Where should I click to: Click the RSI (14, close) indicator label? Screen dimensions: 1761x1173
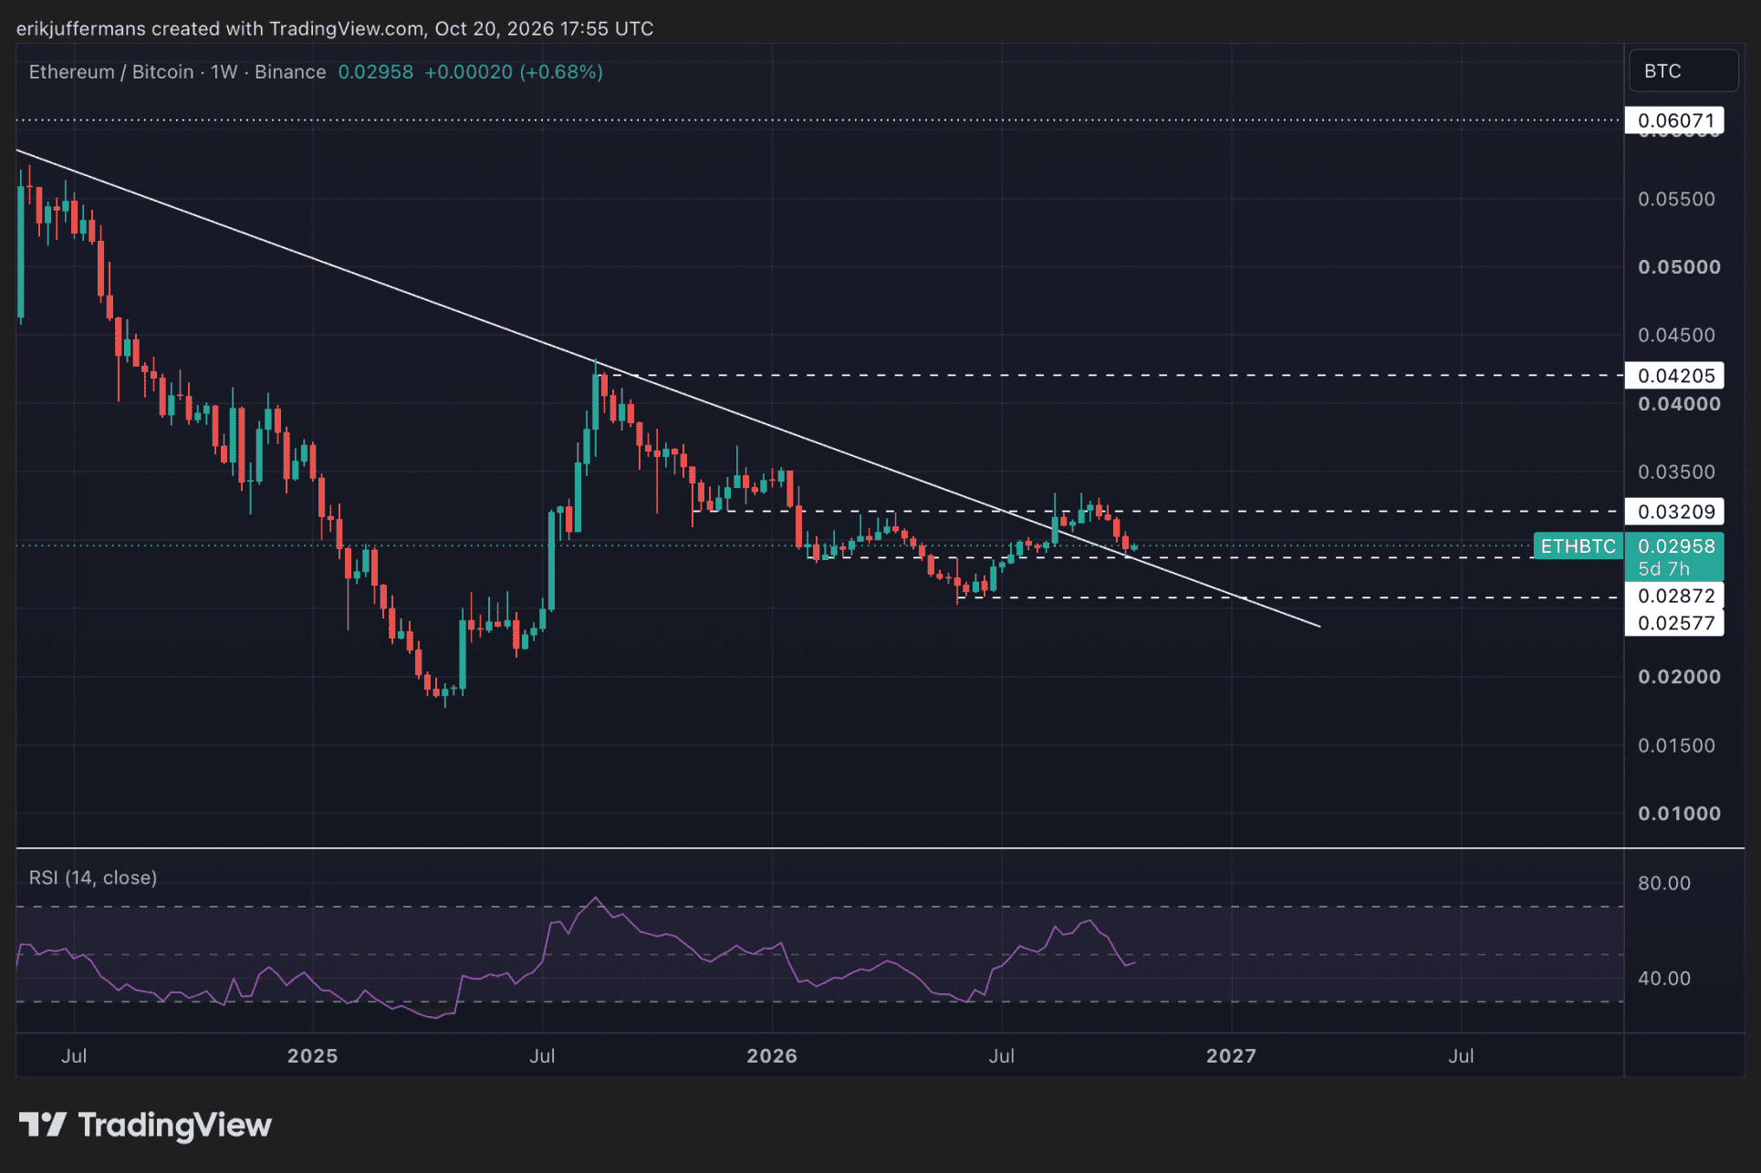click(93, 877)
